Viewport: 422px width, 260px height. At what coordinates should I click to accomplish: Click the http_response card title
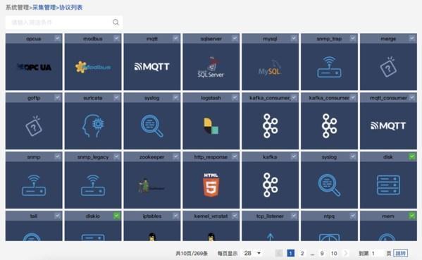pyautogui.click(x=211, y=157)
